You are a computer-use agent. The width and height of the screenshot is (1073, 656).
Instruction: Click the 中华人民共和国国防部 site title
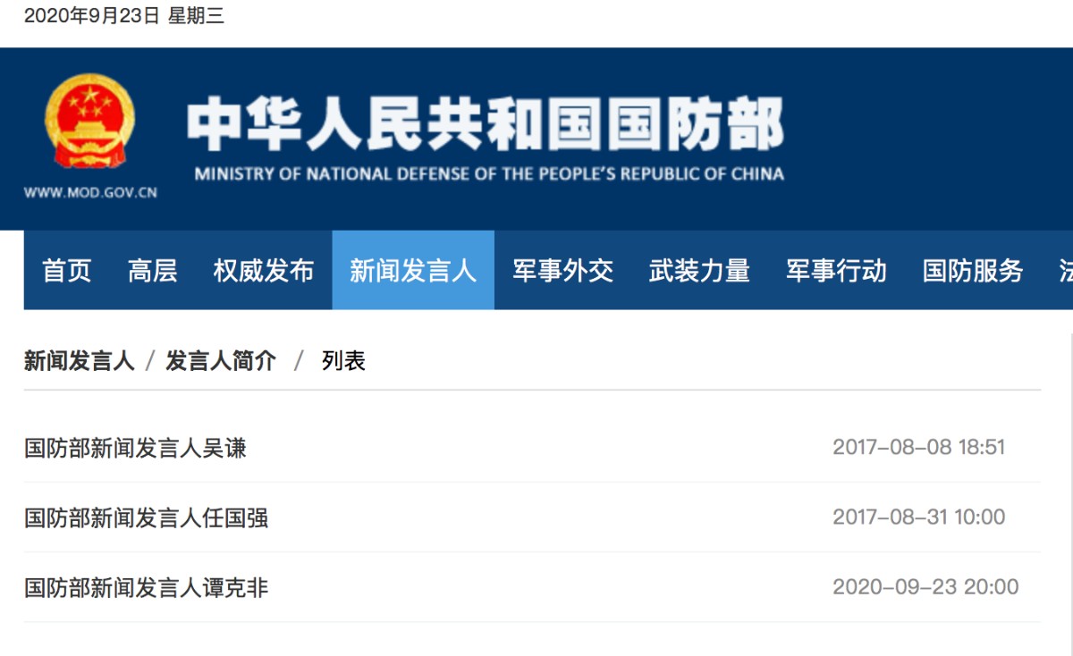coord(486,123)
